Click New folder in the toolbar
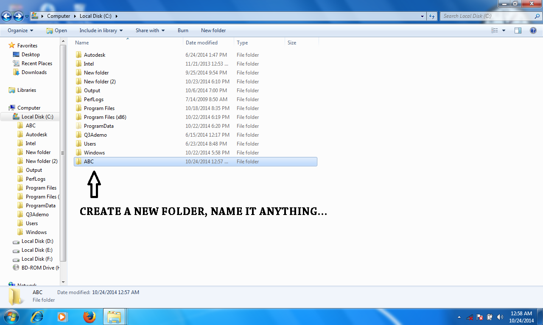 click(x=213, y=30)
